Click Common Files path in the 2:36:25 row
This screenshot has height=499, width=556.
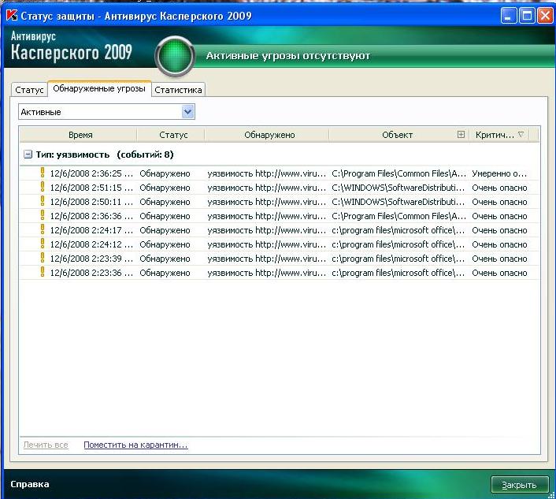point(399,173)
